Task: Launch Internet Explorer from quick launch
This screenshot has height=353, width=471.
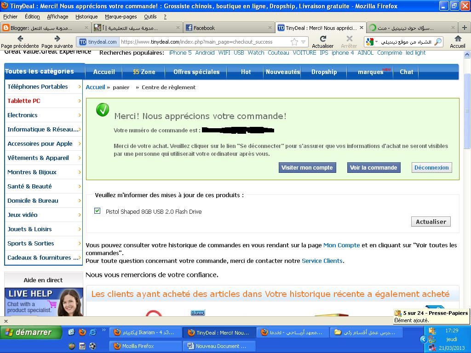Action: point(93,332)
